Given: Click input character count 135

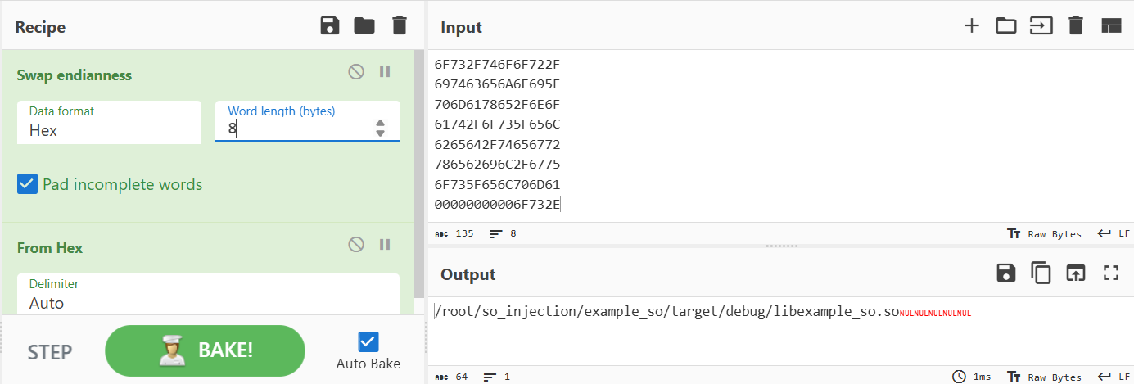Looking at the screenshot, I should tap(454, 233).
